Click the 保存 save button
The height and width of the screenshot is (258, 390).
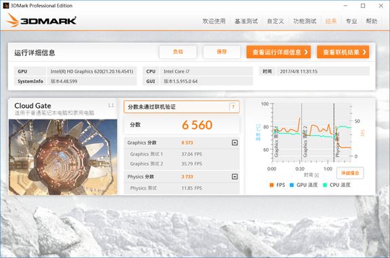coord(222,52)
